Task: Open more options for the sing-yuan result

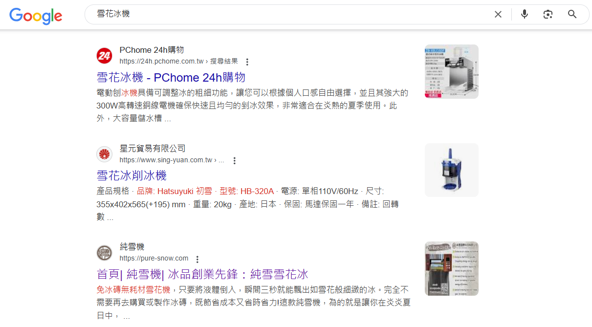Action: point(235,160)
